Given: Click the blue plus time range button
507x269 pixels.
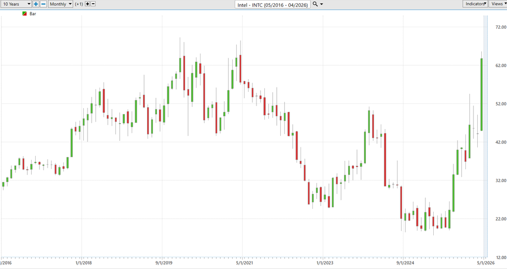Looking at the screenshot, I should pos(36,4).
